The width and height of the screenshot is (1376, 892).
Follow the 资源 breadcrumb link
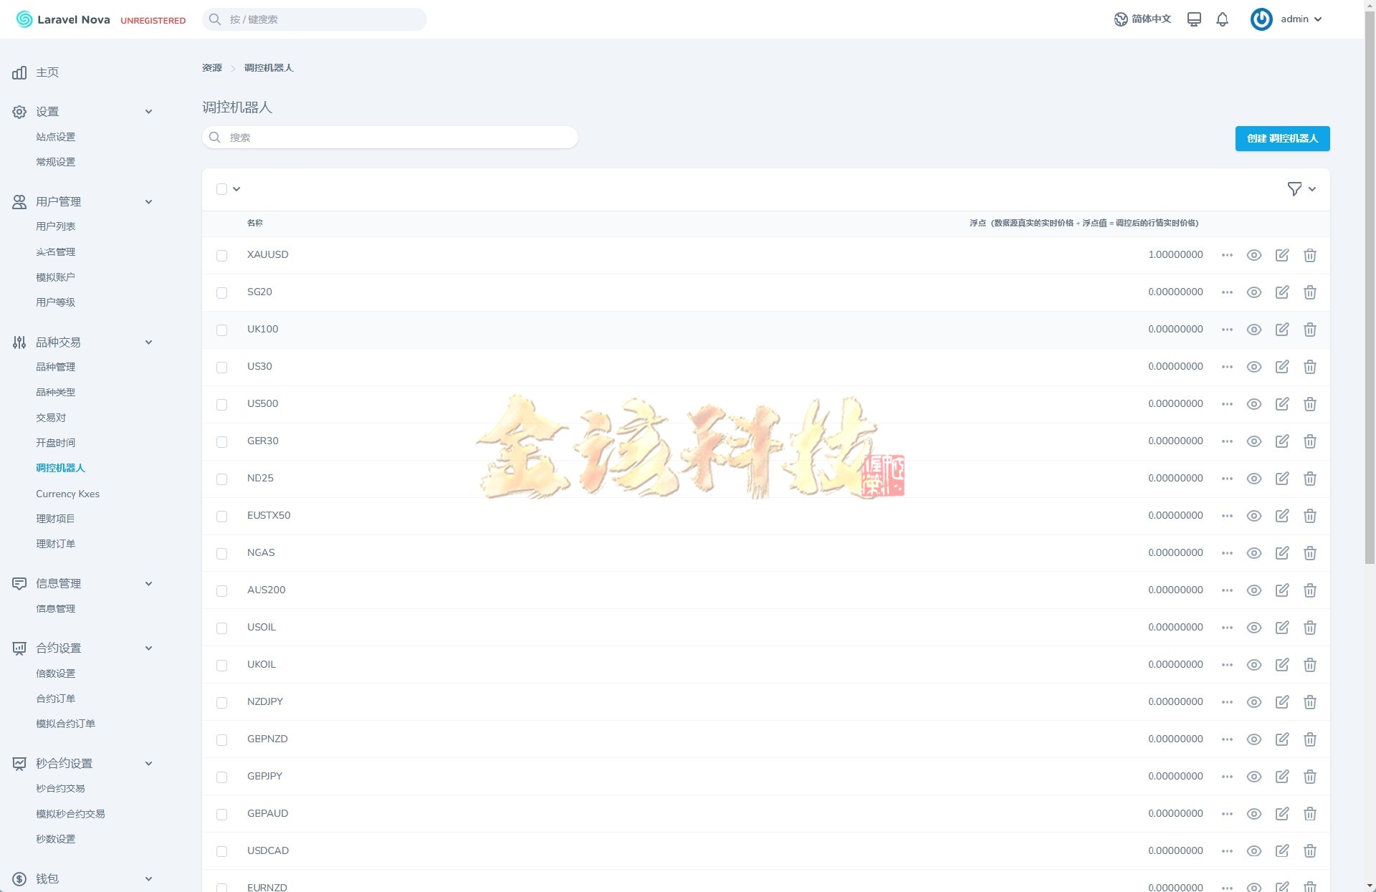(x=211, y=67)
